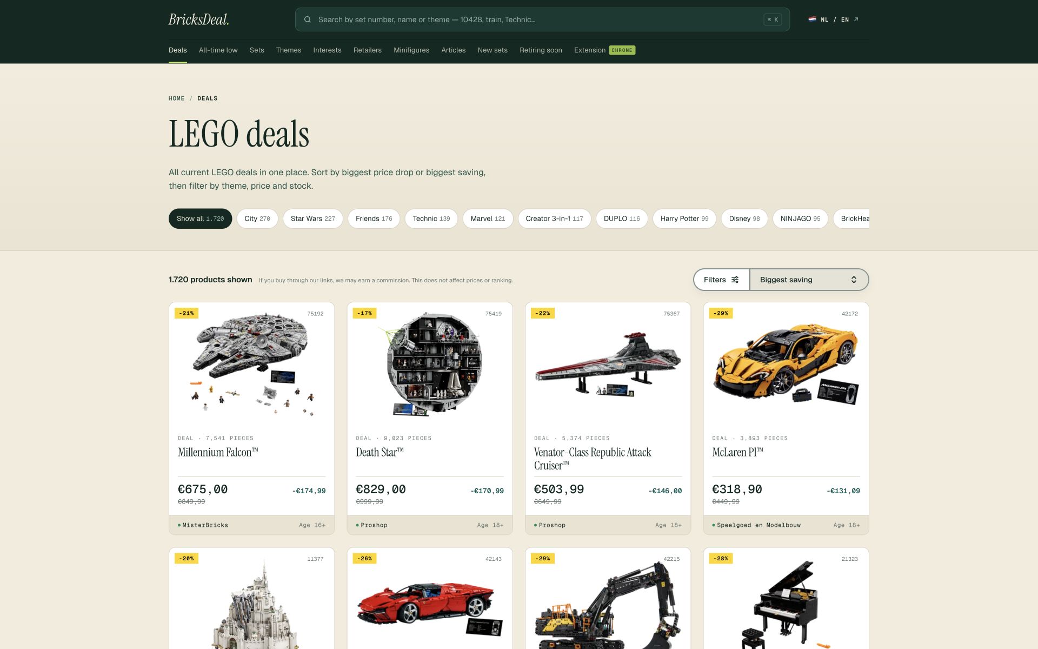Click Speelgoed en Modelbouw retailer label
The width and height of the screenshot is (1038, 649).
click(758, 525)
